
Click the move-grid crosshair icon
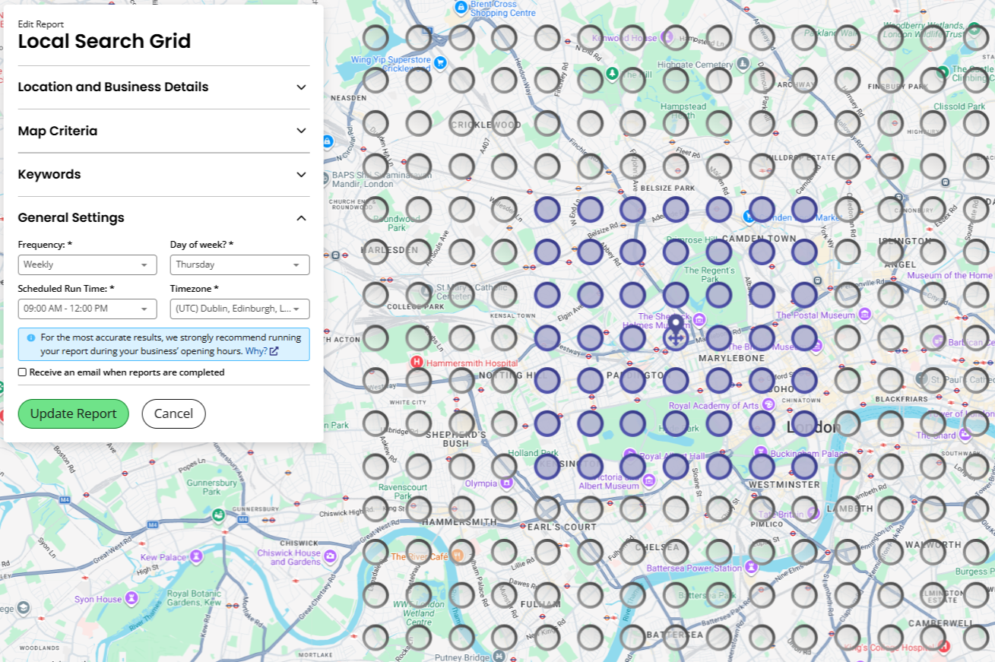click(675, 340)
